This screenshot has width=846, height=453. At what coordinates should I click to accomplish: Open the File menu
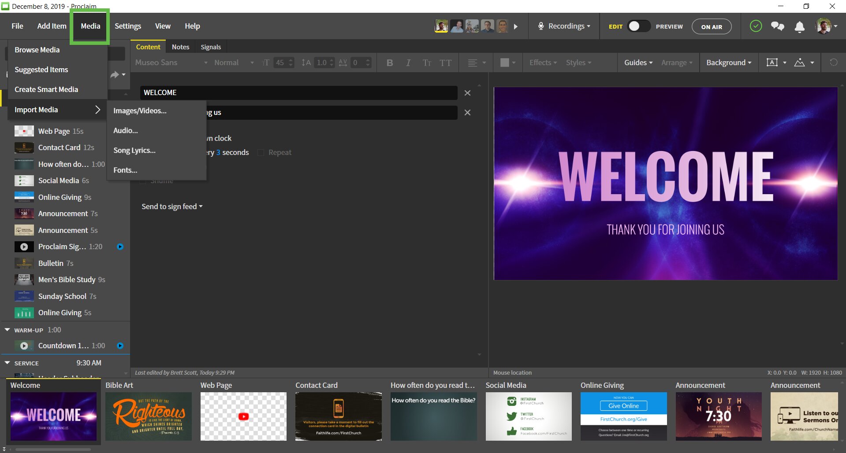tap(17, 26)
